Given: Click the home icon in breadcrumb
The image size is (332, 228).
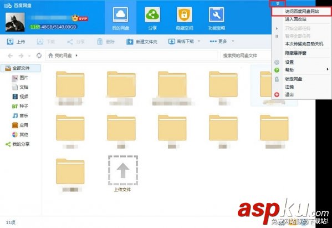Looking at the screenshot, I should pos(50,55).
